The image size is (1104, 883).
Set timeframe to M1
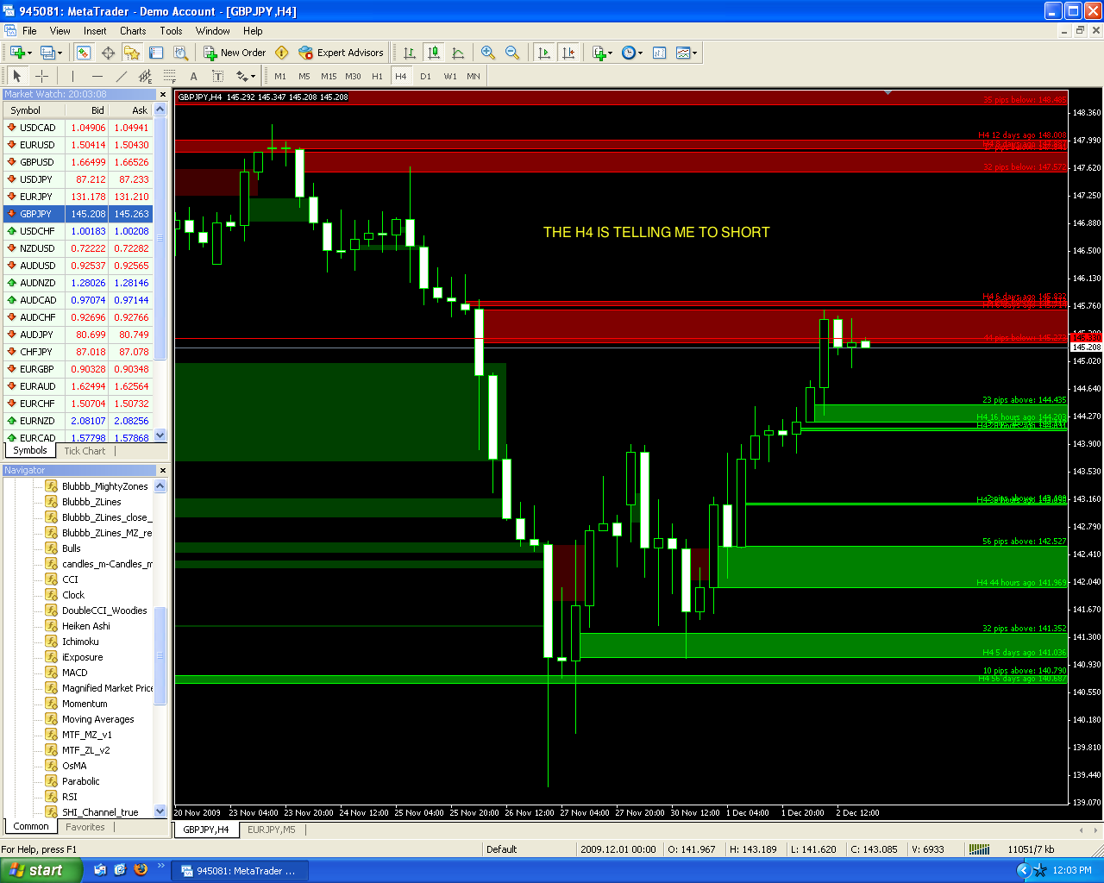(280, 76)
